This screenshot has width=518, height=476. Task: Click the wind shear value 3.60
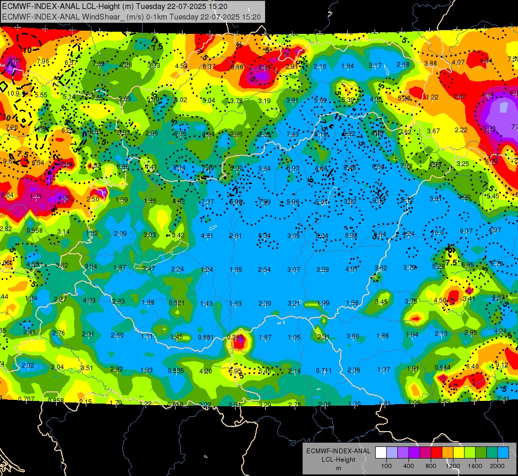(352, 336)
